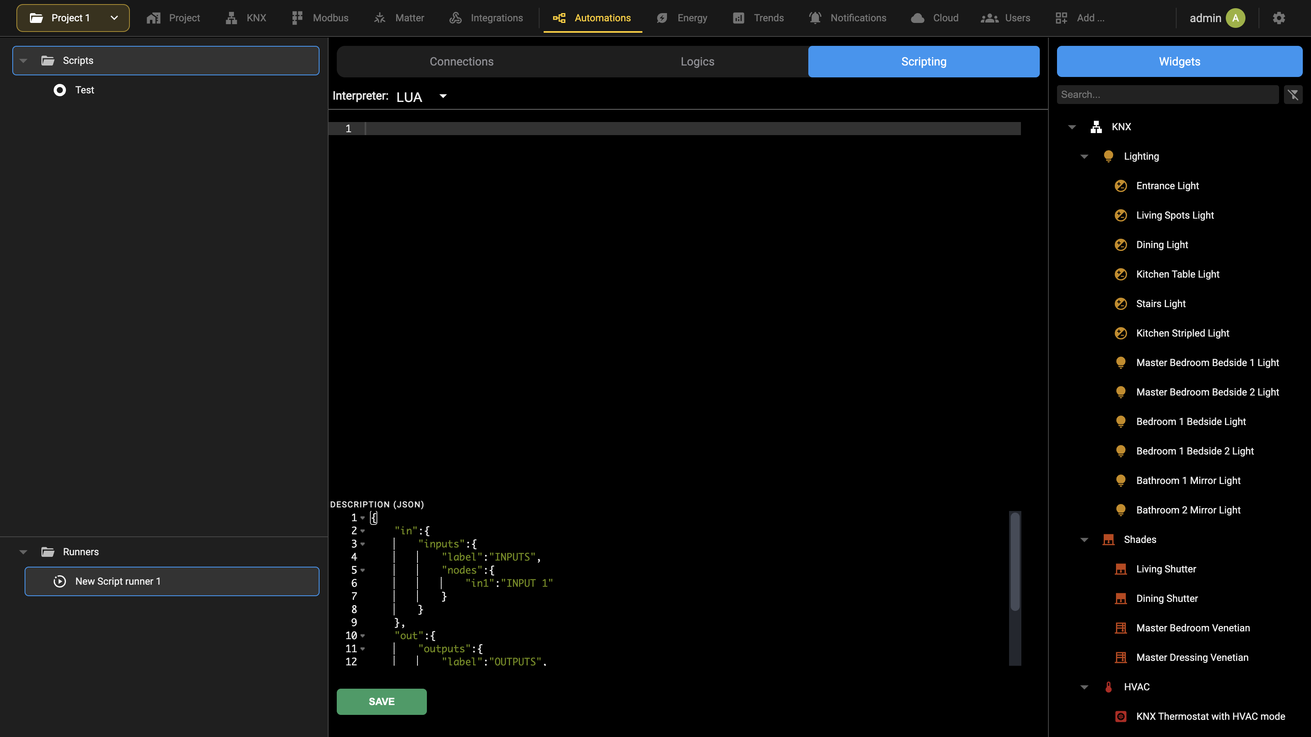Image resolution: width=1311 pixels, height=737 pixels.
Task: Open the Project 1 dropdown
Action: coord(73,18)
